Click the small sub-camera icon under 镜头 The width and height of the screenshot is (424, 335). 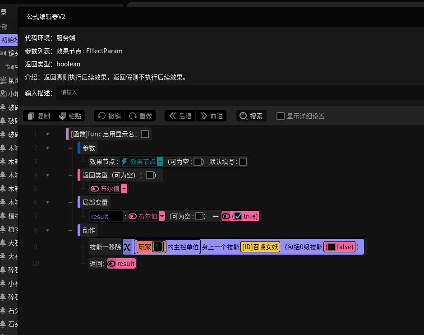click(x=10, y=66)
